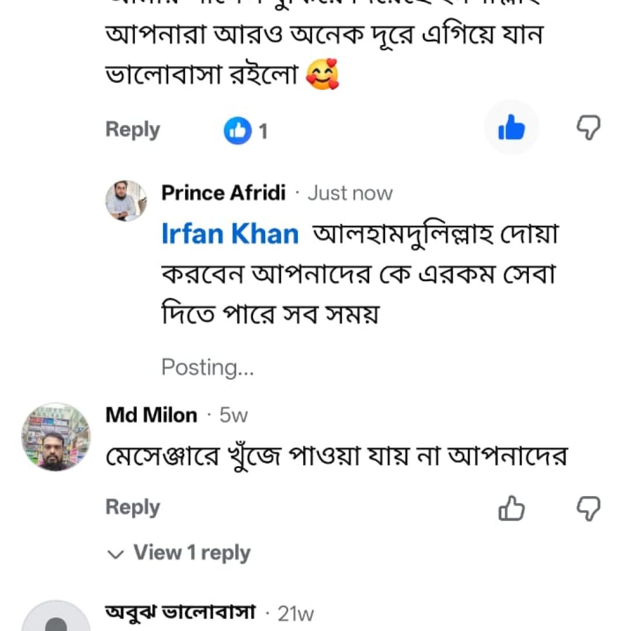Reply to the top comment
This screenshot has width=631, height=631.
133,130
